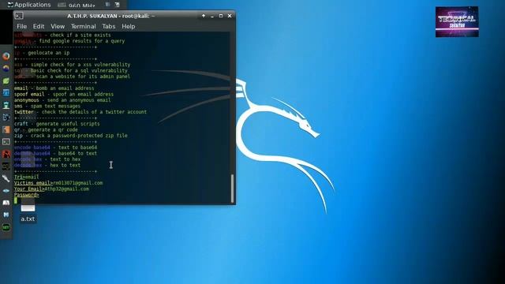
Task: Click 'scan a website for its admin panel'
Action: coord(72,77)
